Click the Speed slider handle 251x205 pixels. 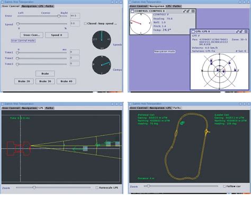(x=17, y=24)
